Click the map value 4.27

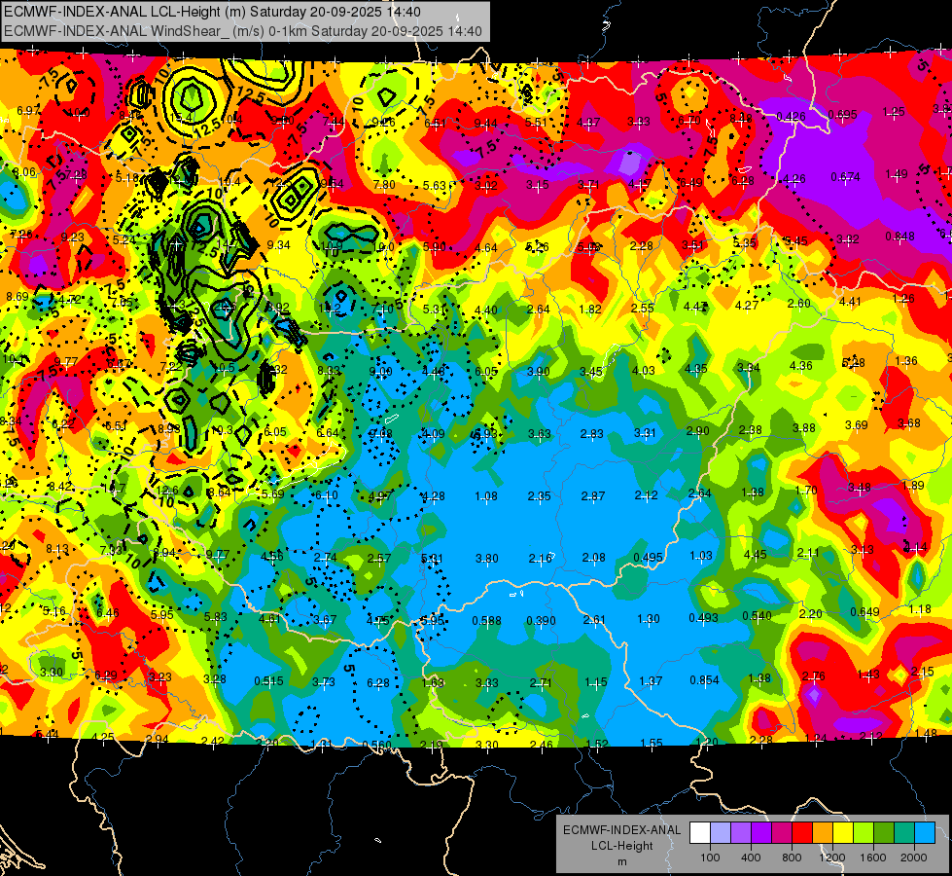click(x=747, y=306)
